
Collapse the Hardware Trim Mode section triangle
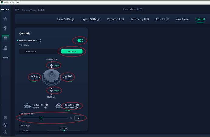(x=17, y=40)
